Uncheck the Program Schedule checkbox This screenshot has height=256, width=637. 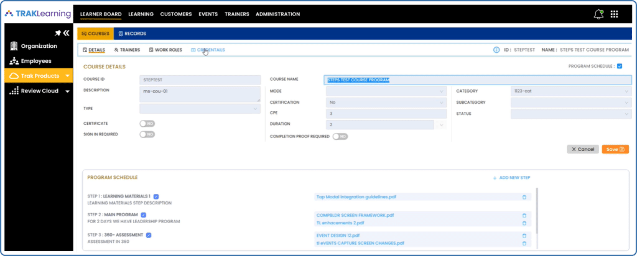(x=619, y=66)
